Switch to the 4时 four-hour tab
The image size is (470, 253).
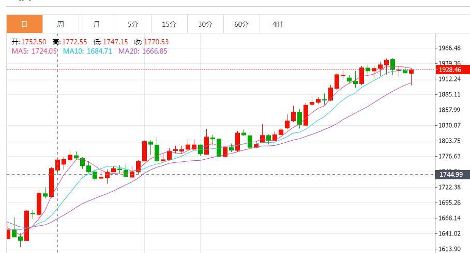point(278,24)
